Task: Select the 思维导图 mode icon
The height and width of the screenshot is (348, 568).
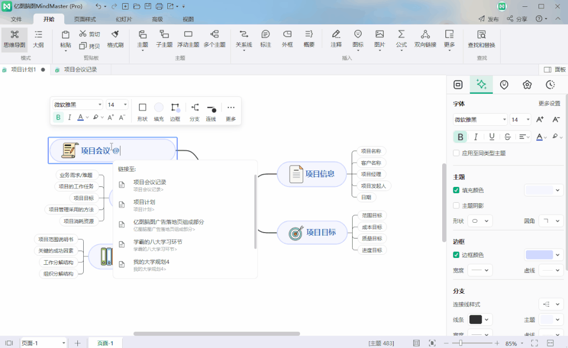Action: [15, 39]
